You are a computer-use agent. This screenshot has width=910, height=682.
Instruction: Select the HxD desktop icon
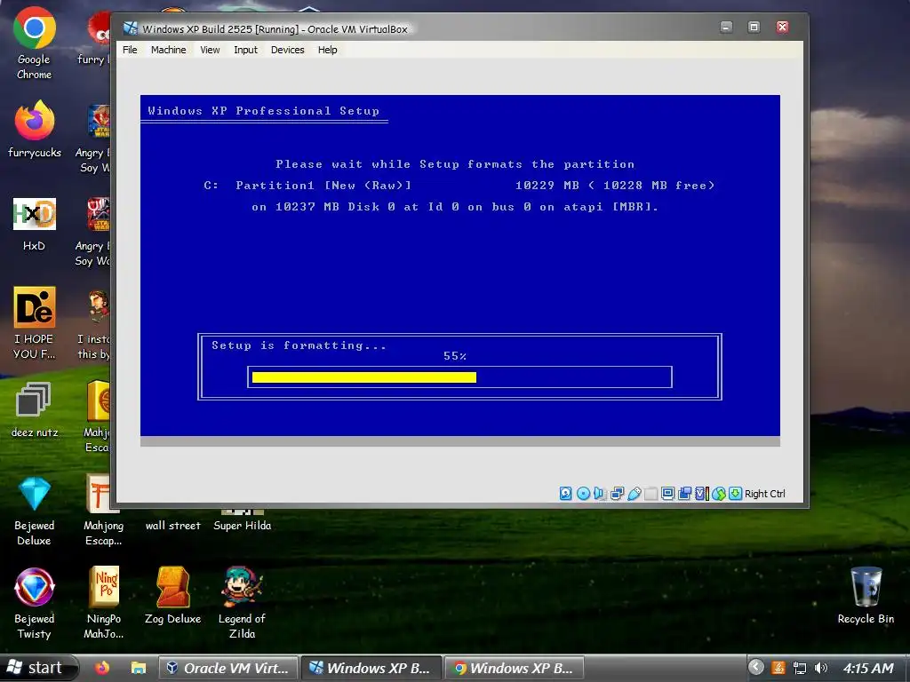coord(35,224)
